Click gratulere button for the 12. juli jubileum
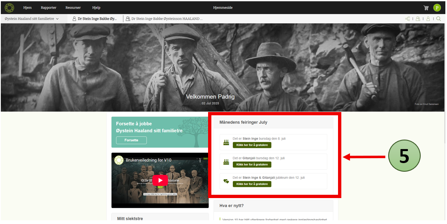This screenshot has width=447, height=224. pos(252,184)
